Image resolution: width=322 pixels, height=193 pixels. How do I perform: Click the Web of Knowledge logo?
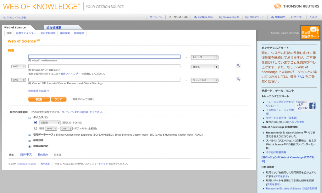click(42, 7)
